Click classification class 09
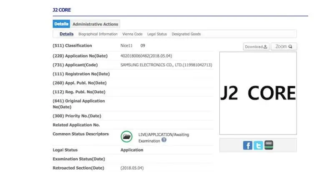Screen dimensions: 314x172 pyautogui.click(x=143, y=45)
